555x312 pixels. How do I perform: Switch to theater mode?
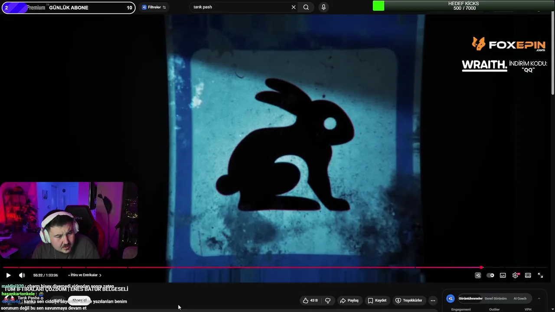coord(528,275)
